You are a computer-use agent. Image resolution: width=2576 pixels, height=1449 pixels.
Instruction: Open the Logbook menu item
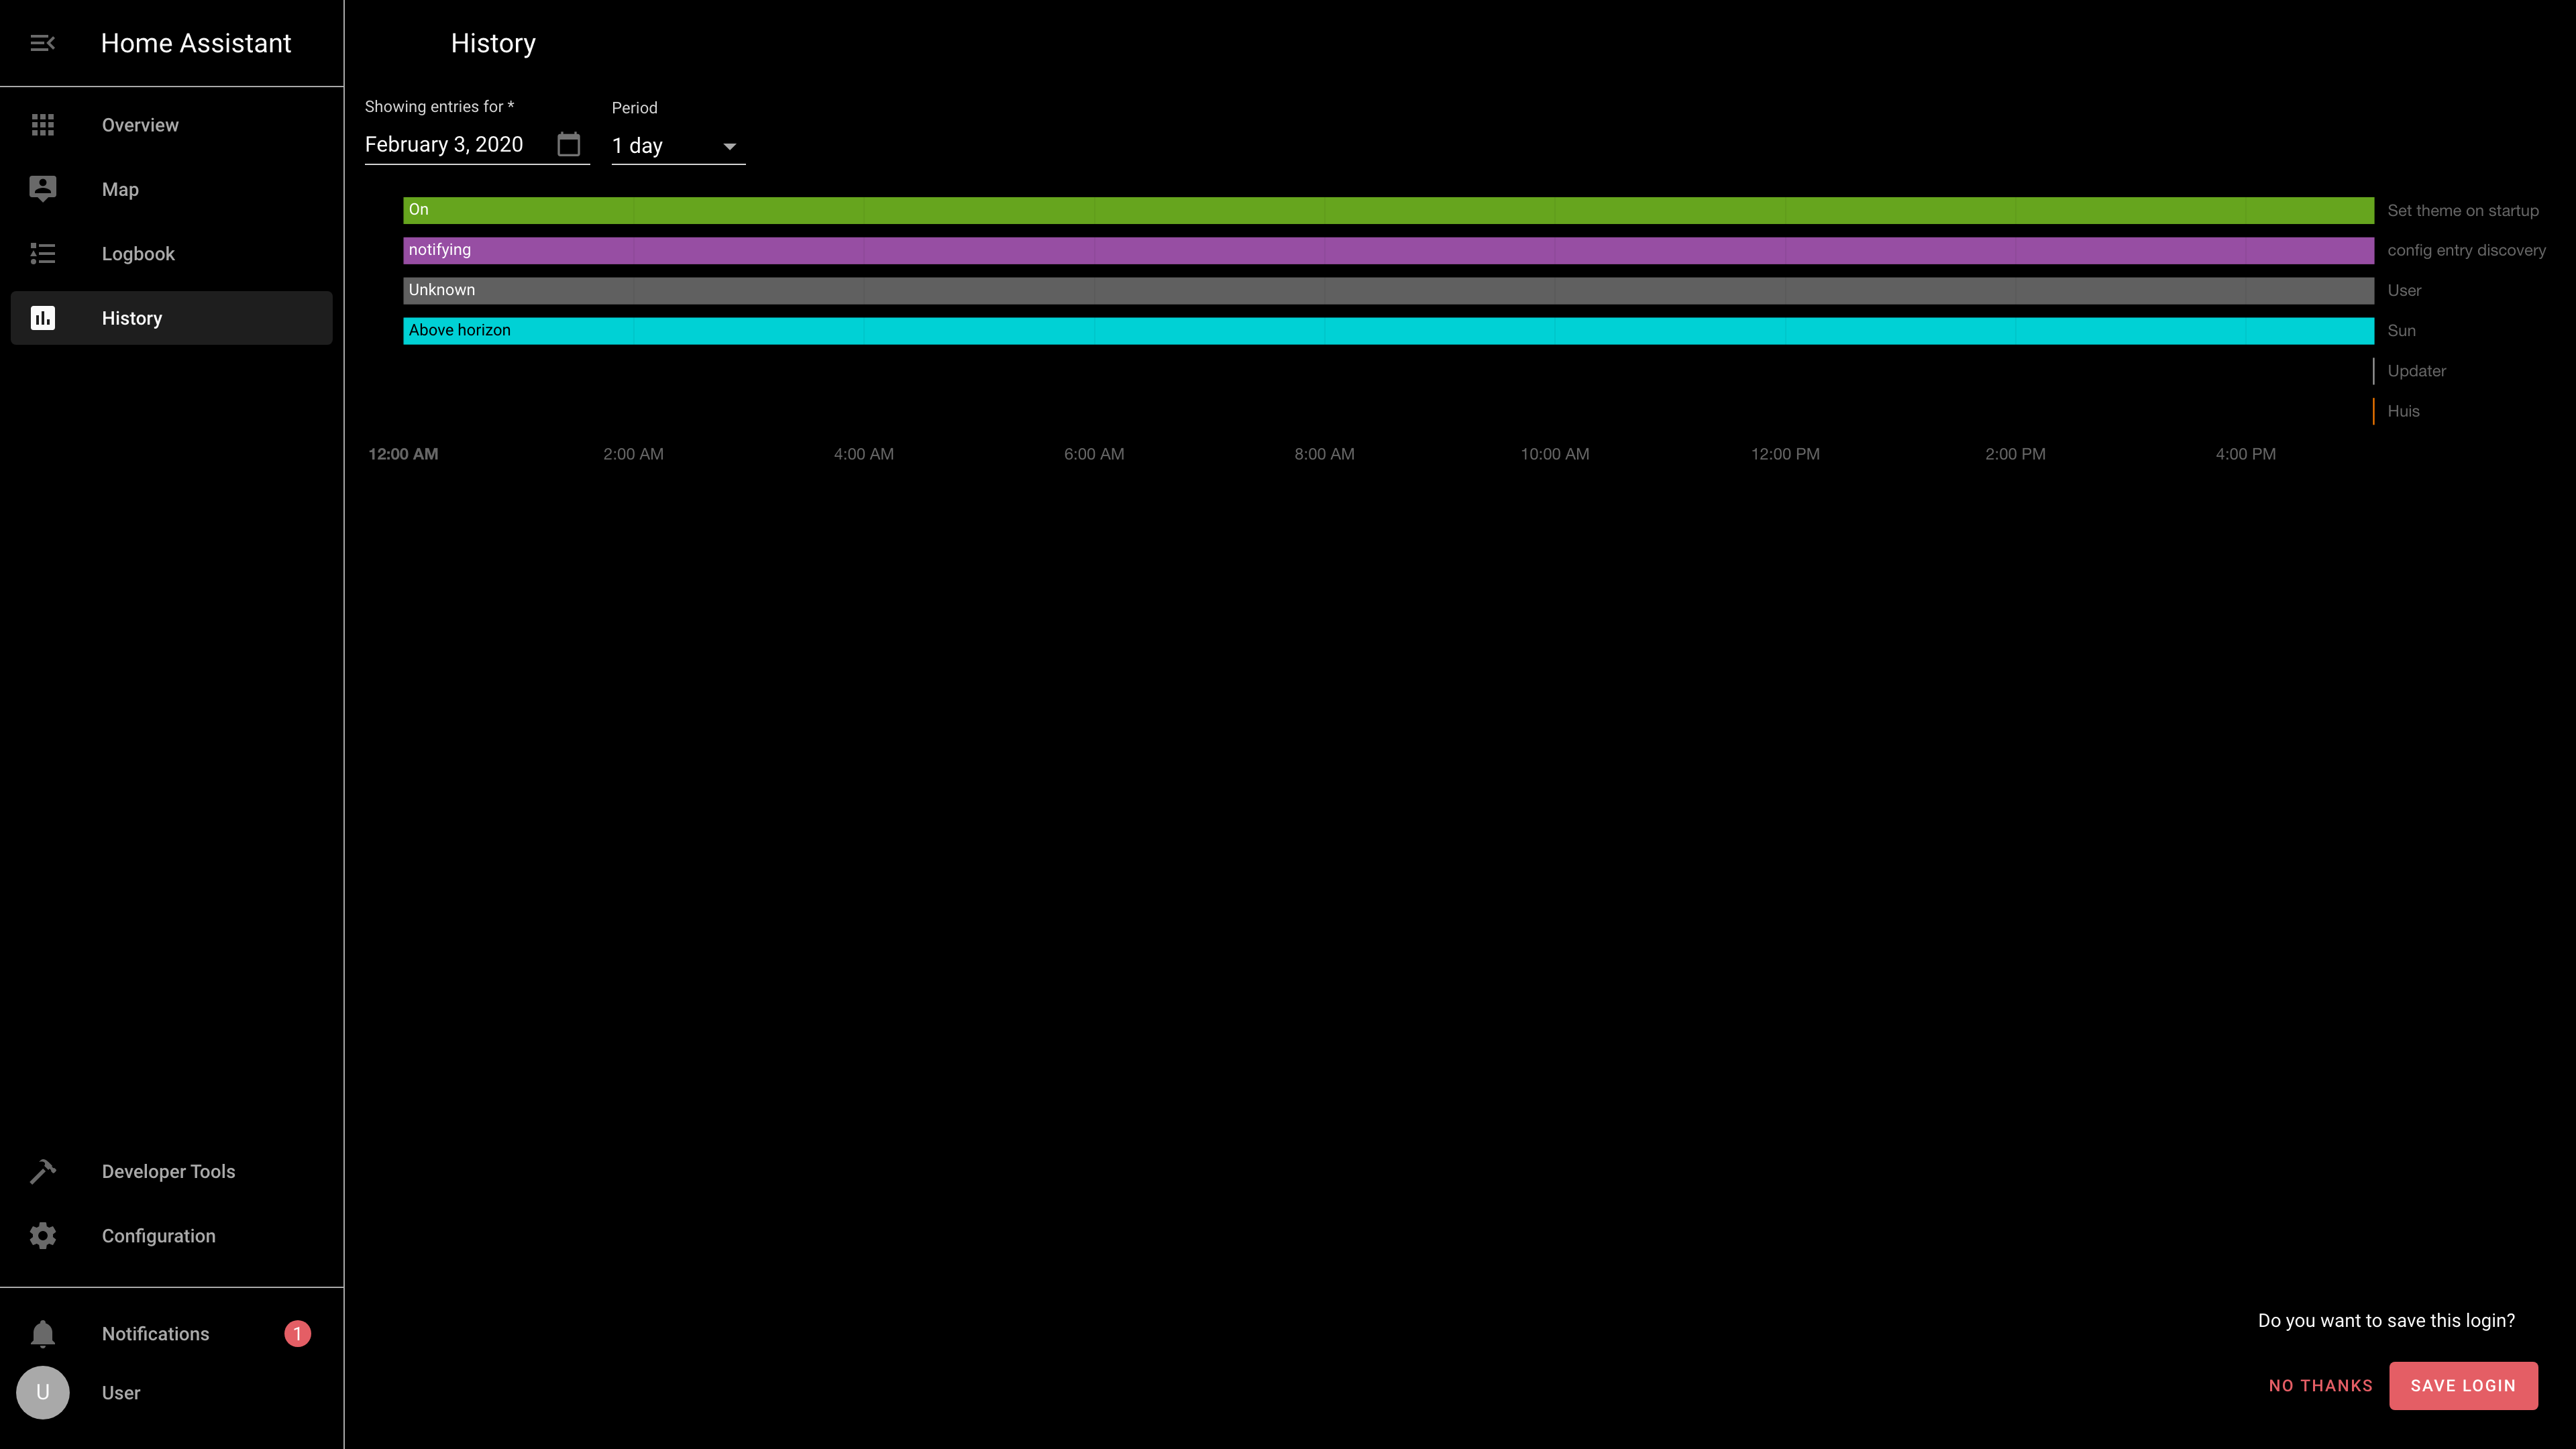(x=138, y=254)
